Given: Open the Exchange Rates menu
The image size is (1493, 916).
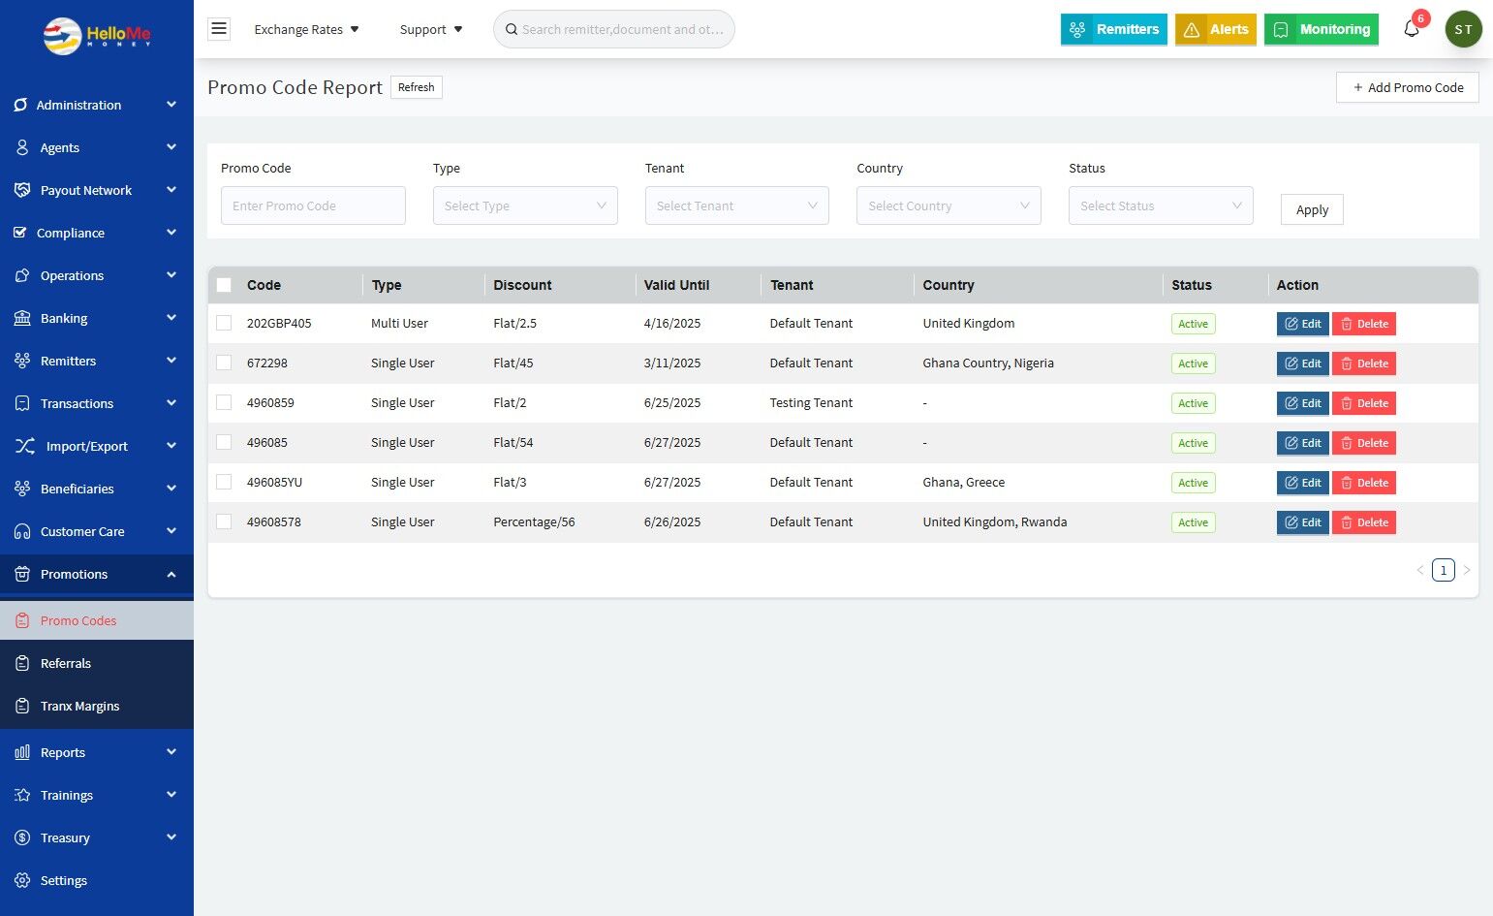Looking at the screenshot, I should point(306,29).
